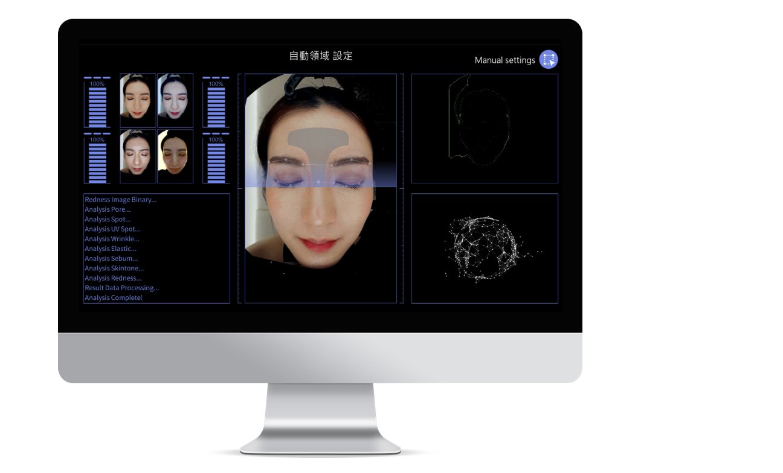This screenshot has width=783, height=473.
Task: Select log line Analysis Sebum...
Action: 111,258
